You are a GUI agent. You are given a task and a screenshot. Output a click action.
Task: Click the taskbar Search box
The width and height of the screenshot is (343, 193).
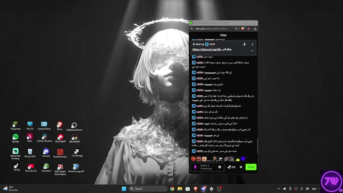(x=148, y=189)
